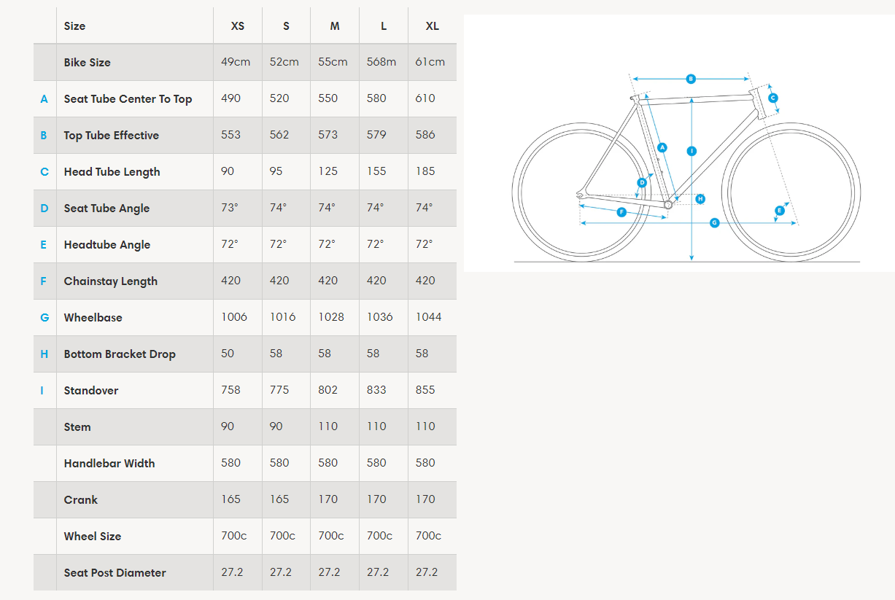Click the B marker on the bike diagram
895x600 pixels.
(691, 79)
